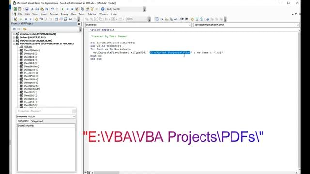Image resolution: width=310 pixels, height=174 pixels.
Task: Open the Run menu
Action: (x=73, y=14)
